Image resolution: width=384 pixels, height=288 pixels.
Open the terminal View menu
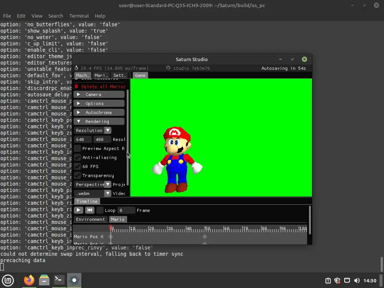(37, 16)
